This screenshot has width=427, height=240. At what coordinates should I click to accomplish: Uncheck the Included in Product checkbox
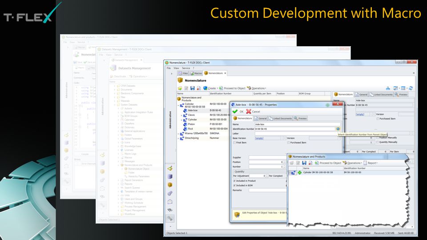click(234, 181)
